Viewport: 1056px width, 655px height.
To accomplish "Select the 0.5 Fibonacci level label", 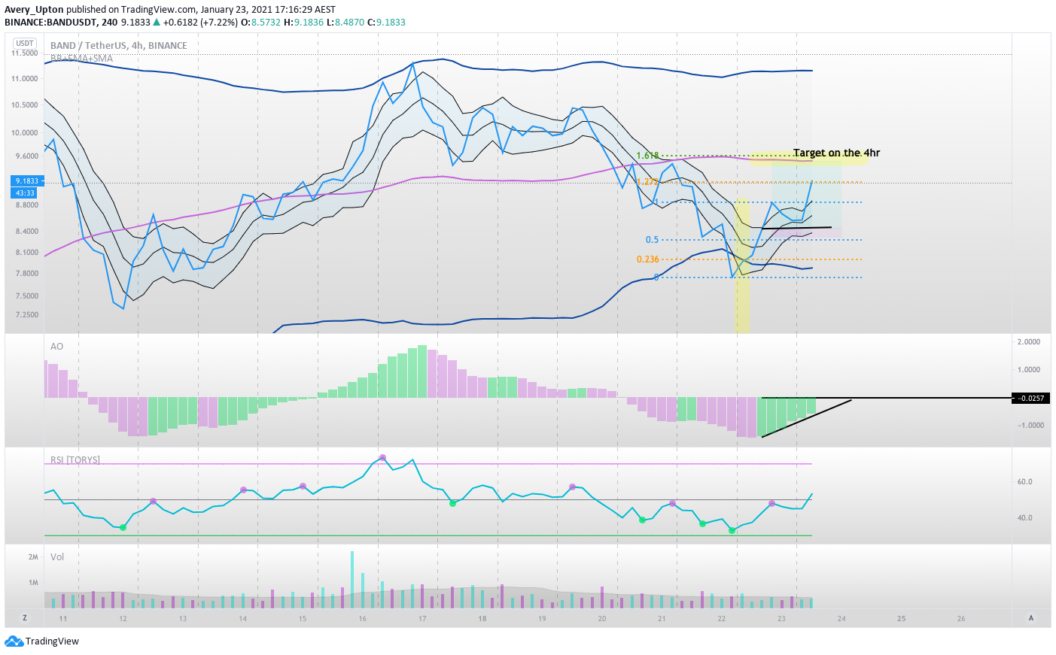I will click(x=652, y=240).
